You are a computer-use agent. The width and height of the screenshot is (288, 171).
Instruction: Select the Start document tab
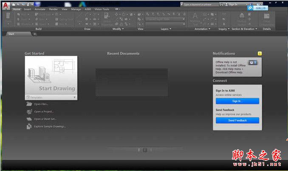(x=12, y=33)
